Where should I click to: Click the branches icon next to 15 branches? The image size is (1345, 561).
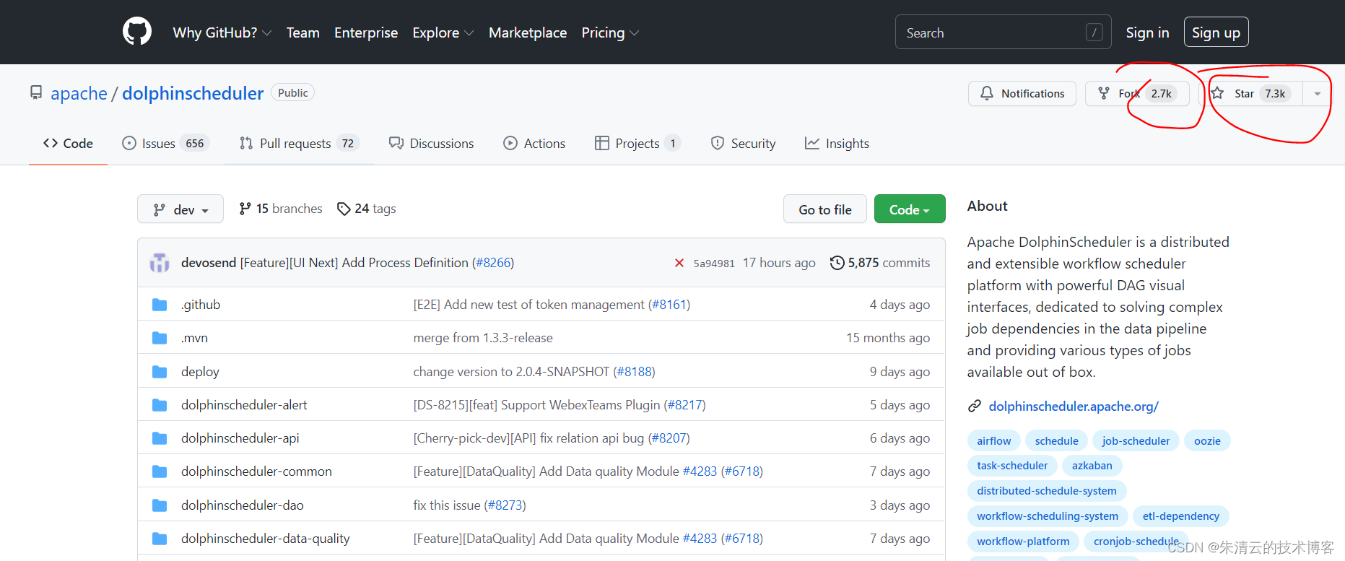coord(245,209)
